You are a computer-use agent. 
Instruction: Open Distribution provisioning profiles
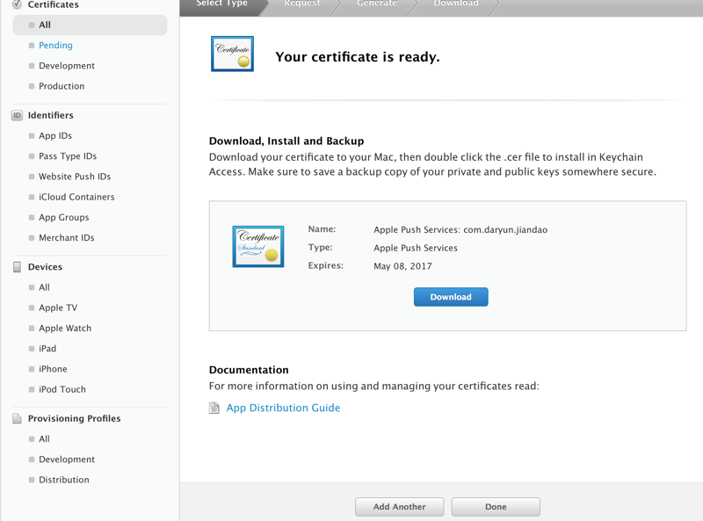pos(64,480)
